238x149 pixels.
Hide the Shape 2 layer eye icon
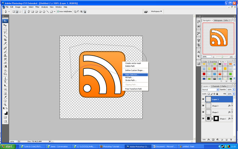point(203,112)
